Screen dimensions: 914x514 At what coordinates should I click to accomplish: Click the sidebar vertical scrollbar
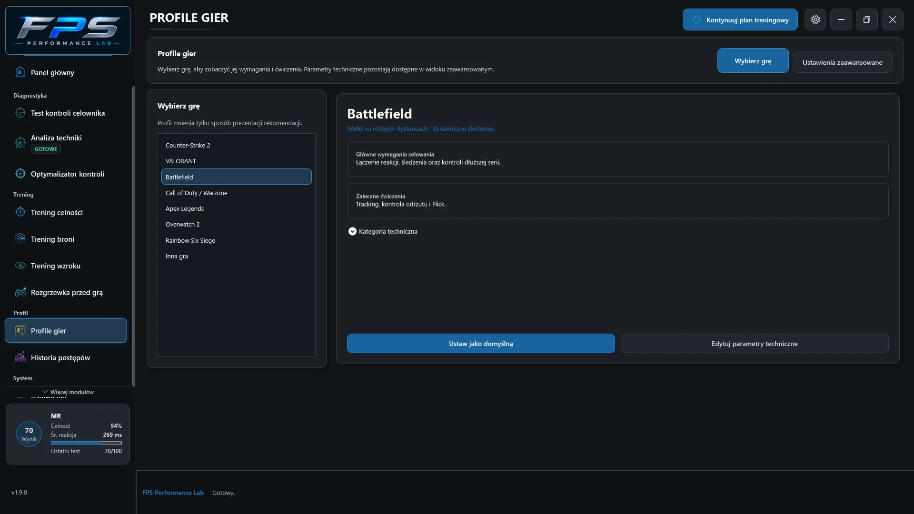[134, 236]
